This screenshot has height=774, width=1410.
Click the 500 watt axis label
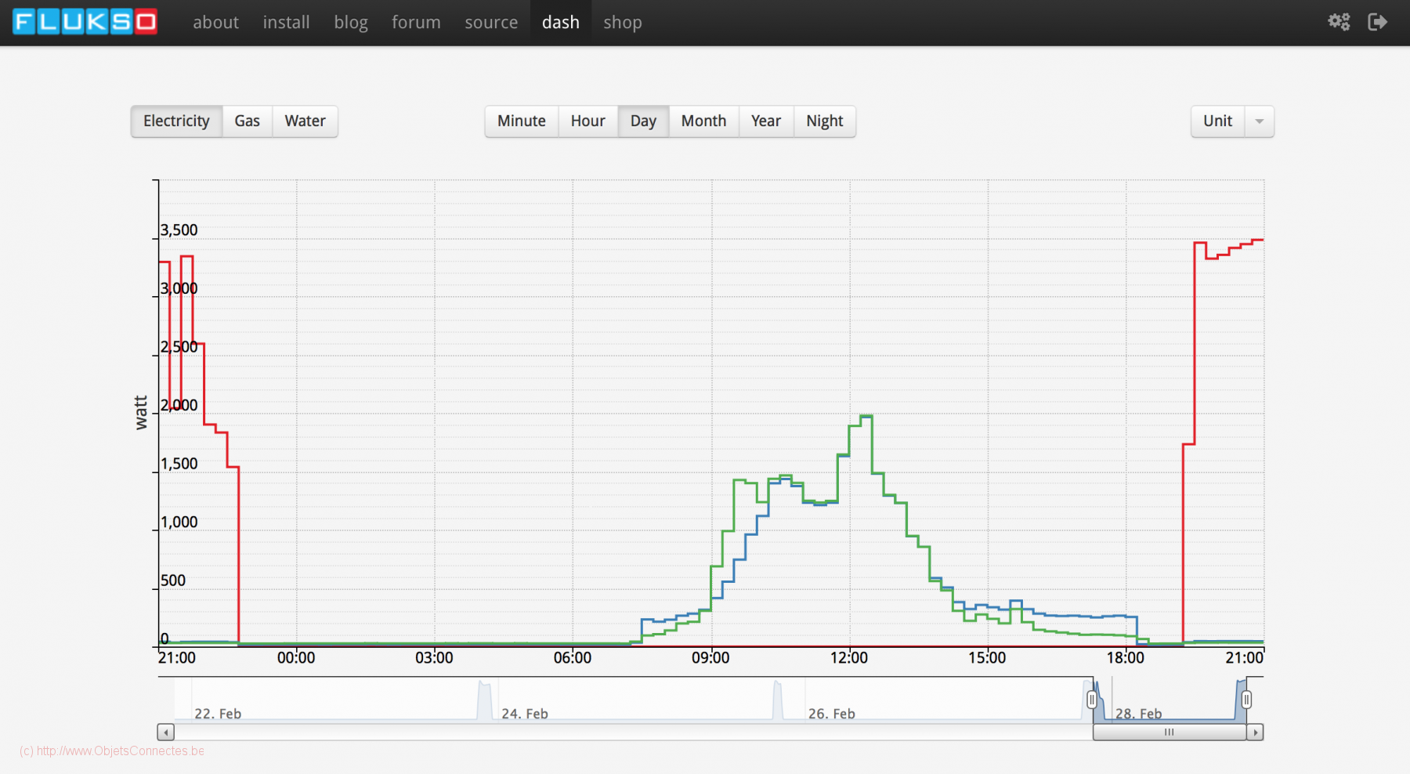click(173, 580)
